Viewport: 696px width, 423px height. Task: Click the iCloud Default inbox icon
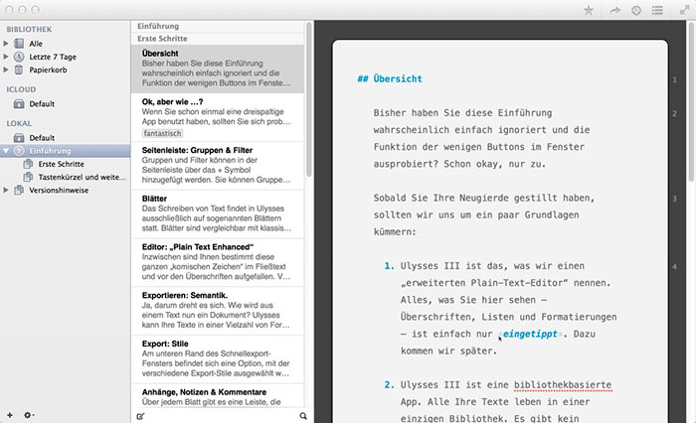[19, 103]
